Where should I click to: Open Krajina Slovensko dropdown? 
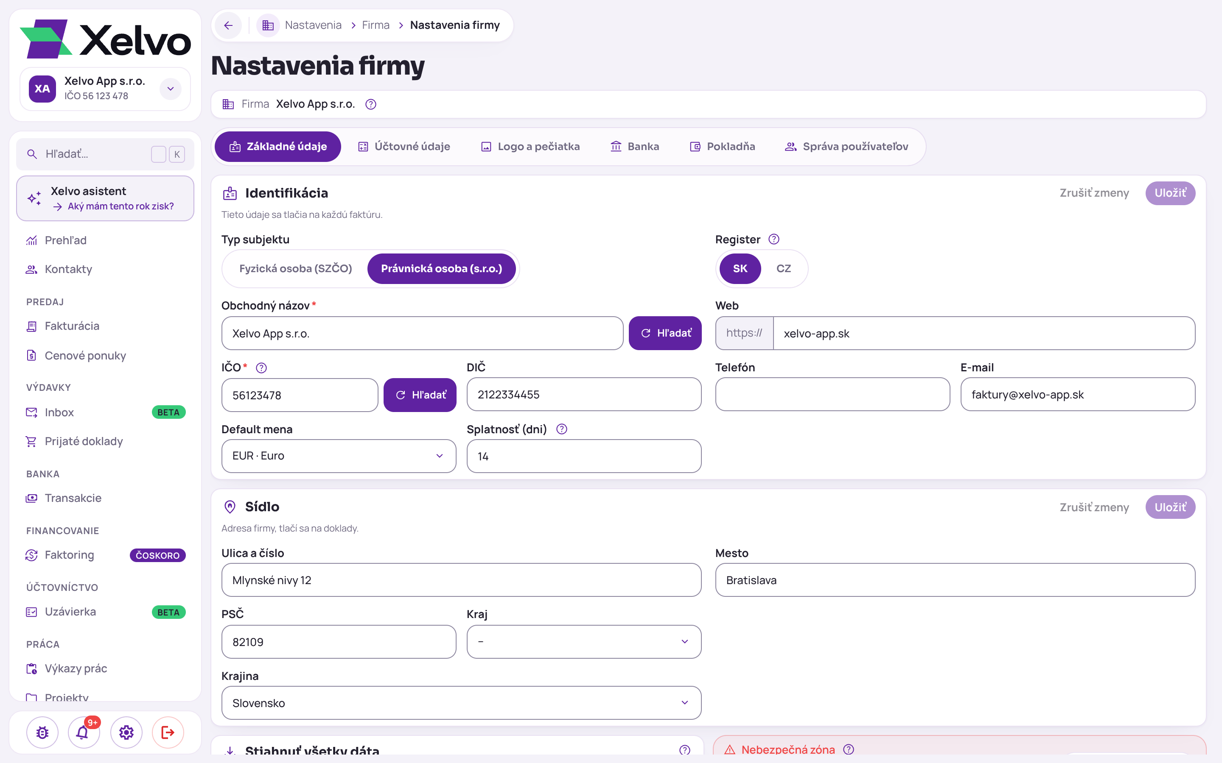click(x=461, y=702)
